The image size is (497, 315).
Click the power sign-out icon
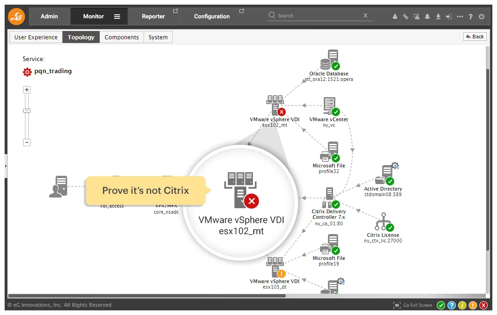pos(481,17)
